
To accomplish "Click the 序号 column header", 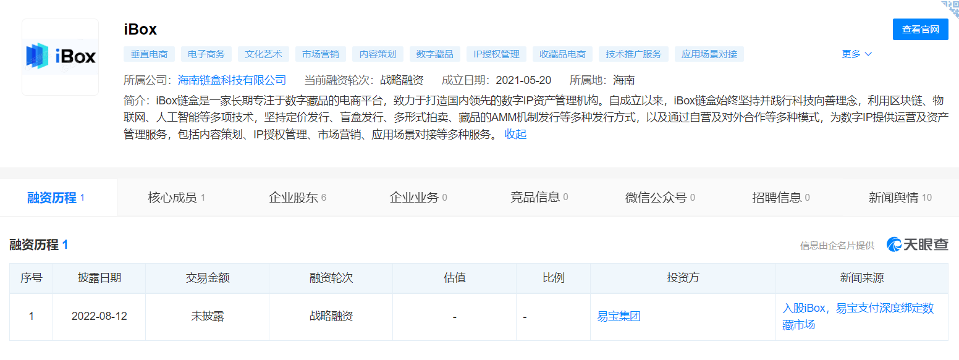I will coord(32,278).
